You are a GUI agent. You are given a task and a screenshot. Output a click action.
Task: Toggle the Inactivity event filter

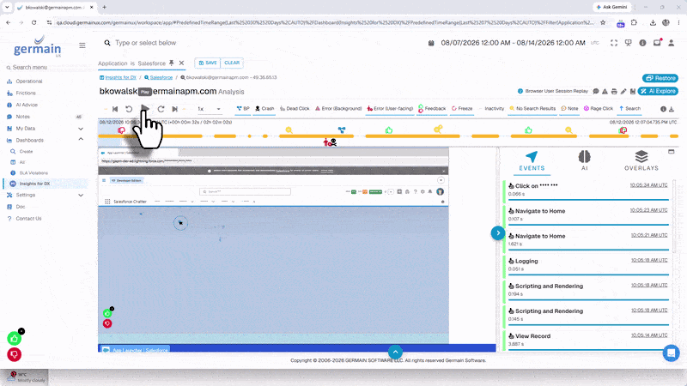pyautogui.click(x=491, y=109)
